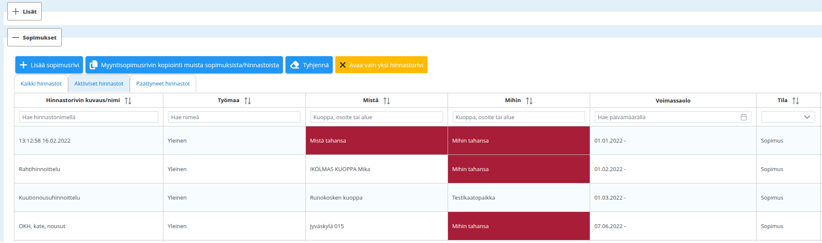The image size is (822, 243).
Task: Toggle Avaa vain yksi hinnastorivi
Action: pyautogui.click(x=381, y=65)
